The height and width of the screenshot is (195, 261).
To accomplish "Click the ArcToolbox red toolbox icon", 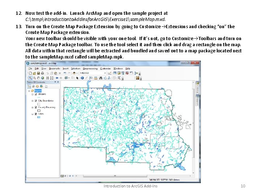I will click(127, 73).
